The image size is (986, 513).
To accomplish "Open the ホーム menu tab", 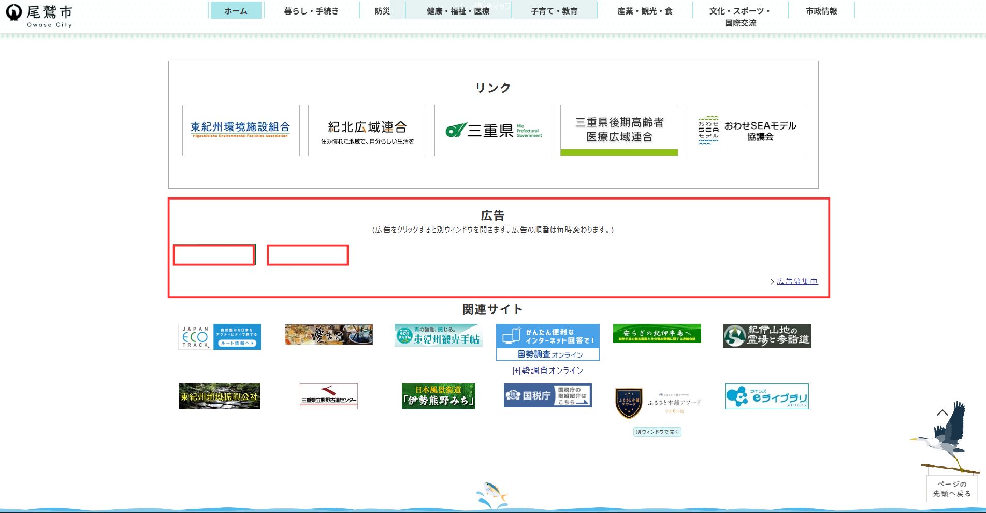I will tap(236, 10).
